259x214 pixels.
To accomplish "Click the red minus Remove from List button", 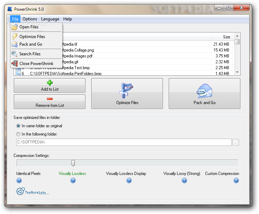I will (x=50, y=102).
